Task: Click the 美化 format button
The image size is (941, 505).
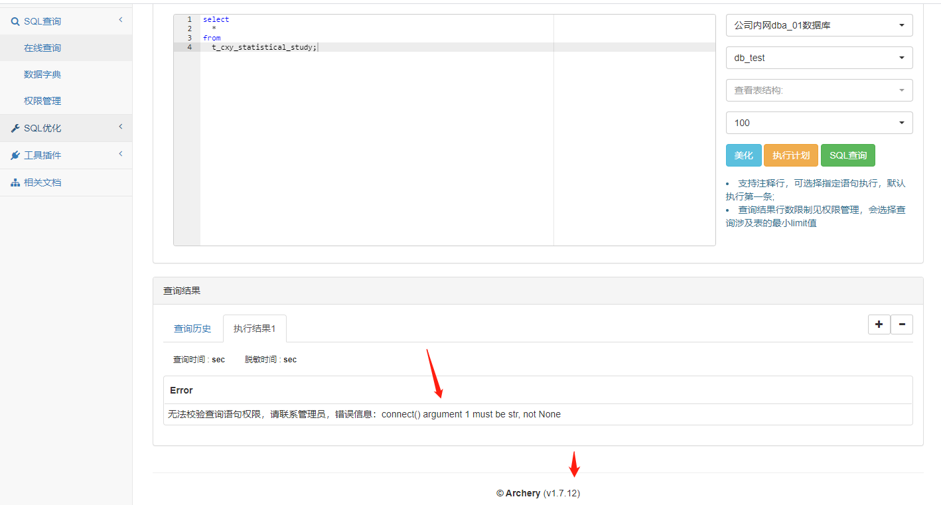Action: (743, 155)
